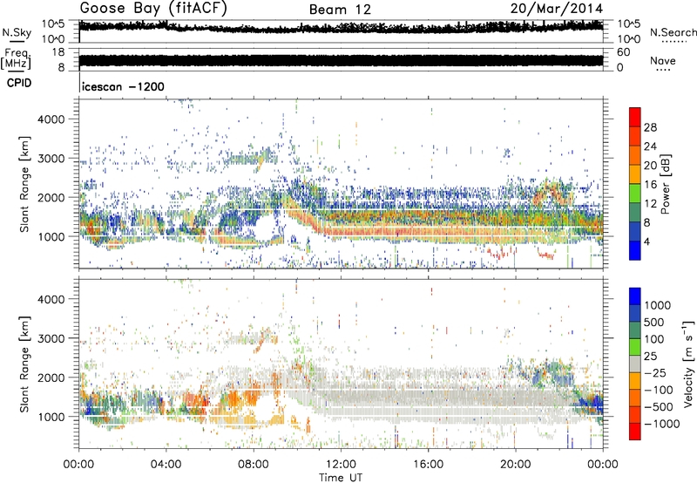The width and height of the screenshot is (697, 483).
Task: Click the "CPID" row label
Action: (19, 83)
